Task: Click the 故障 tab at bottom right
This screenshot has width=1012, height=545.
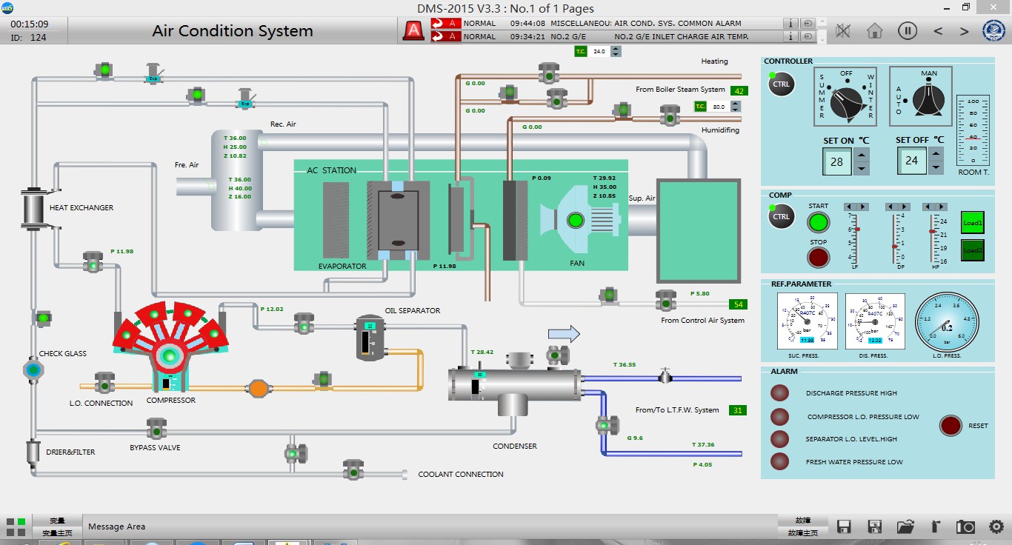Action: (x=804, y=521)
